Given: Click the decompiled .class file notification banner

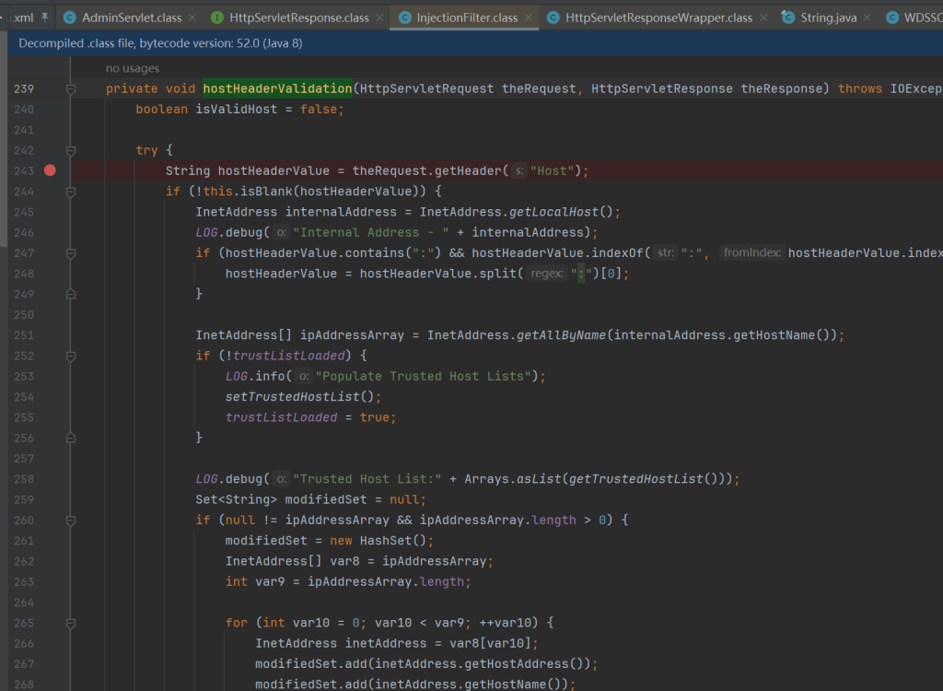Looking at the screenshot, I should (x=475, y=43).
